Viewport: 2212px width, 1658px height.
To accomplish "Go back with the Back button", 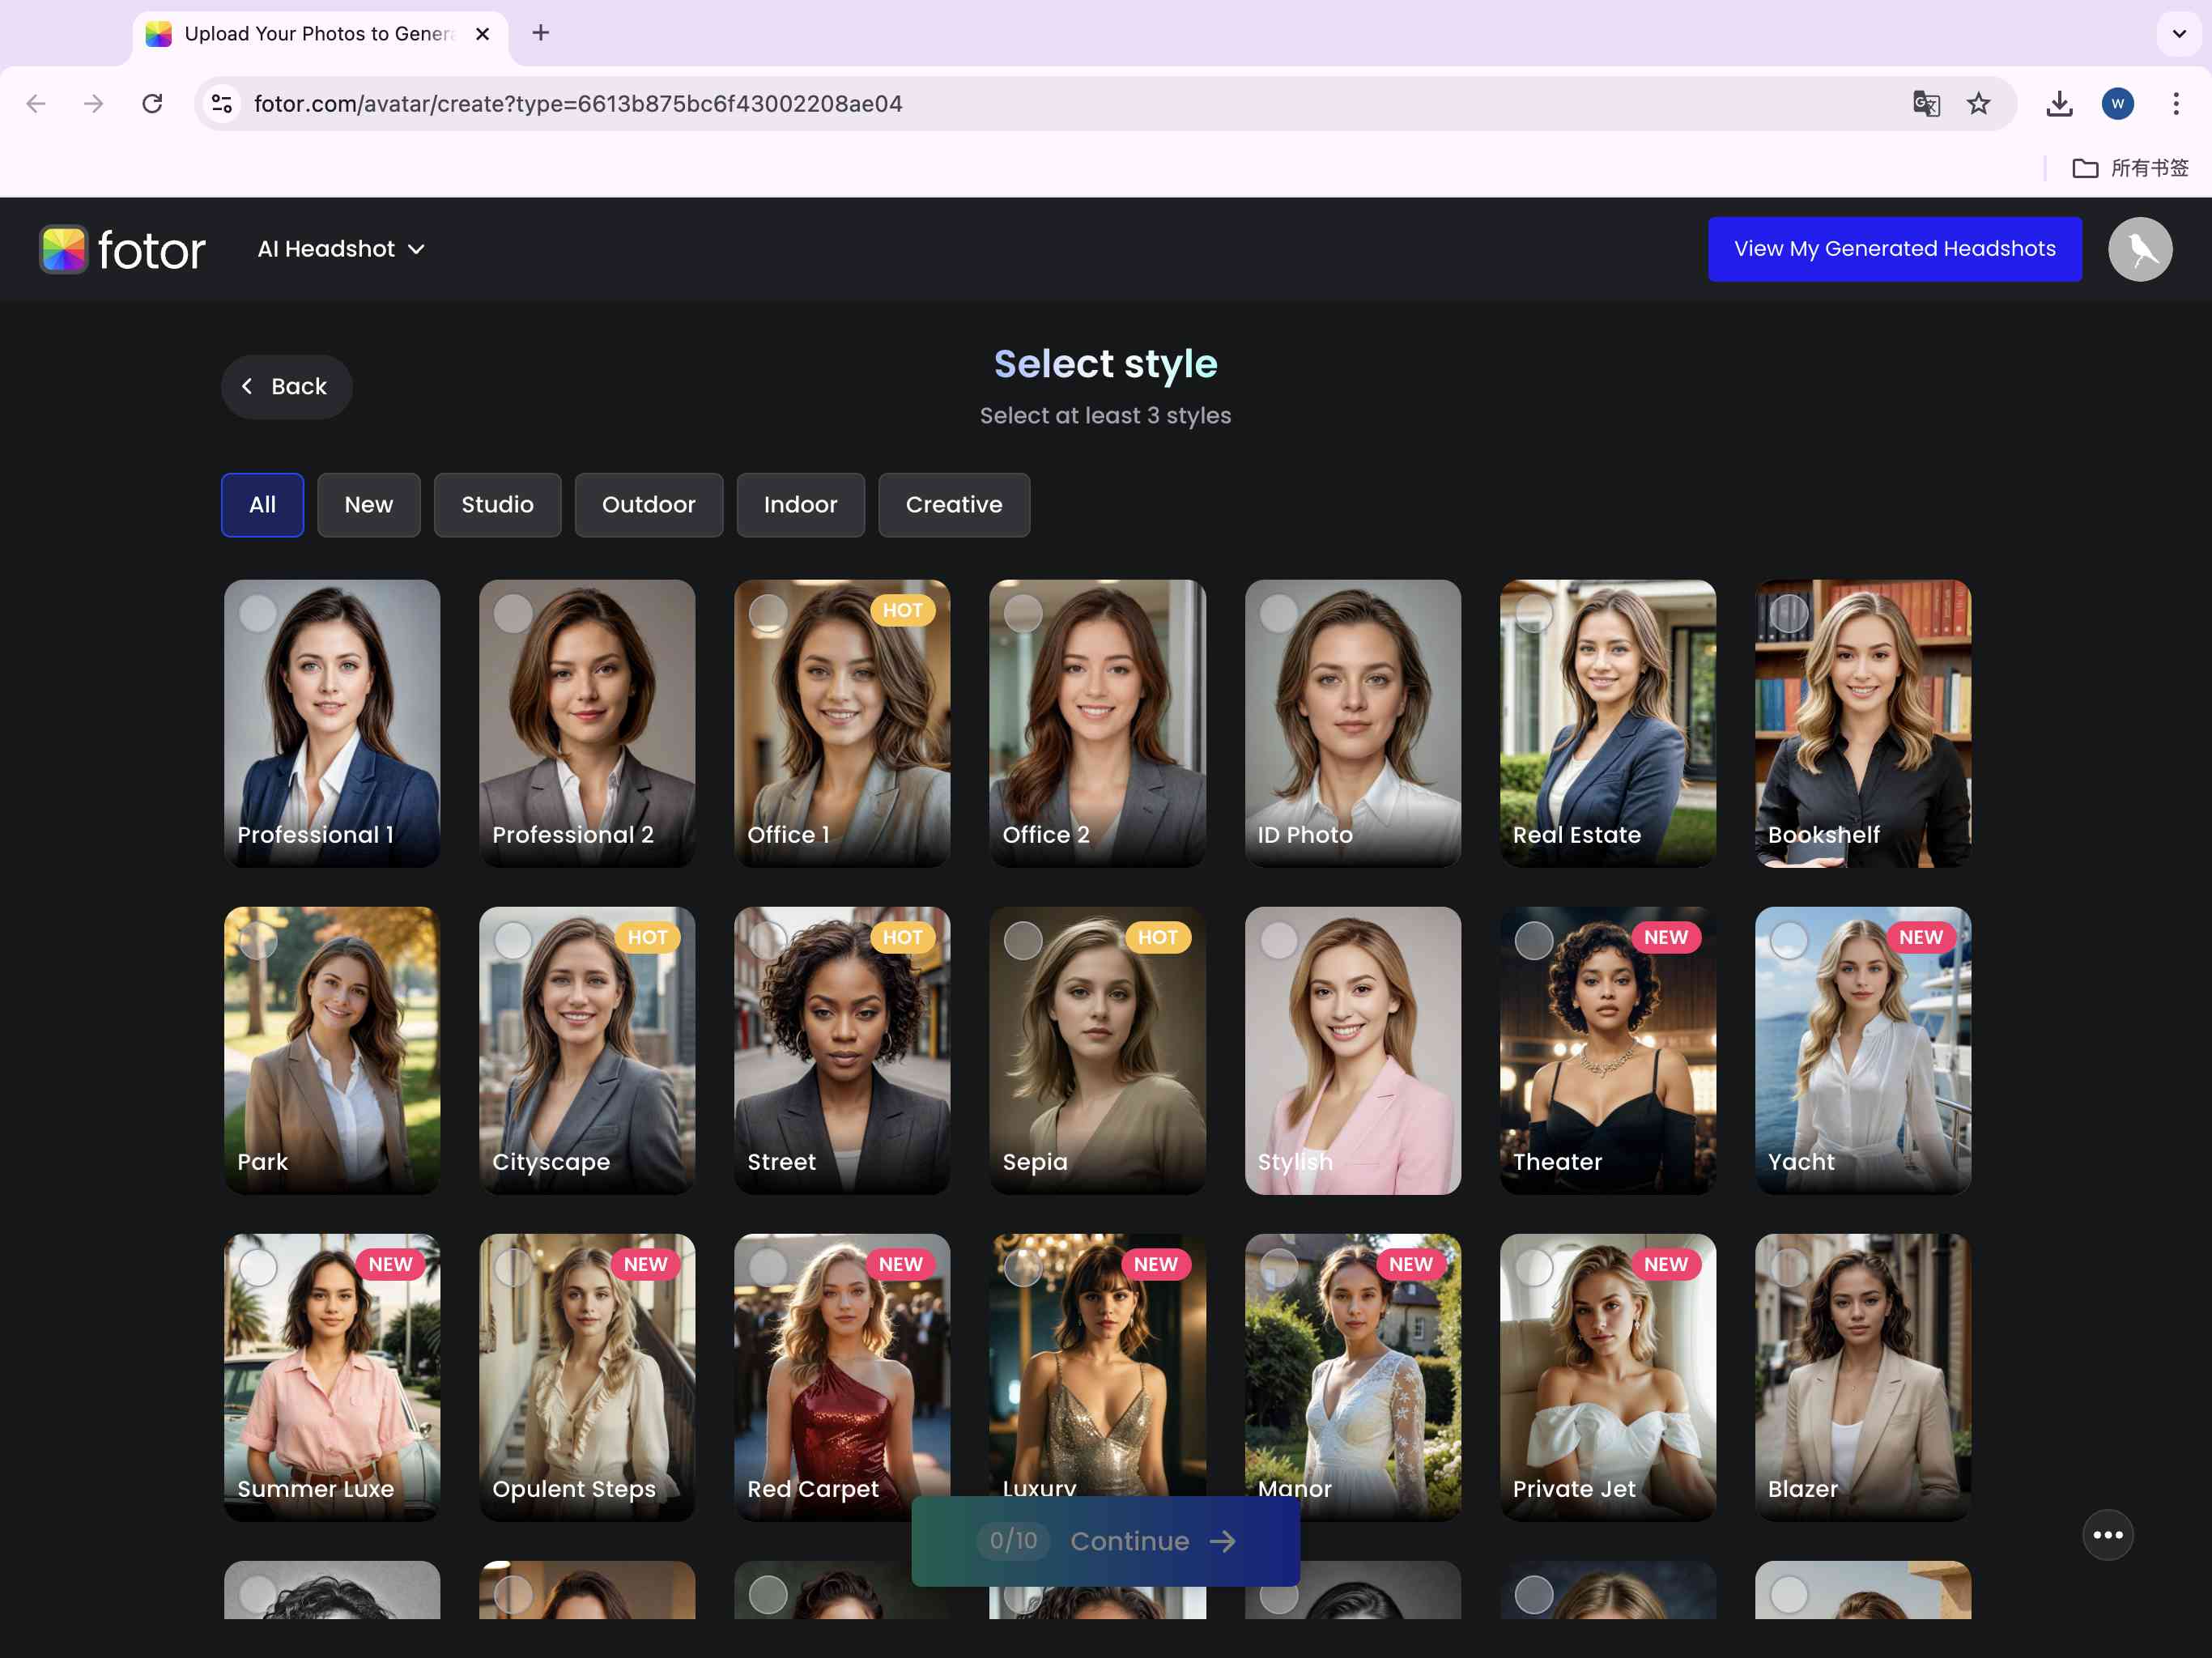I will point(286,387).
